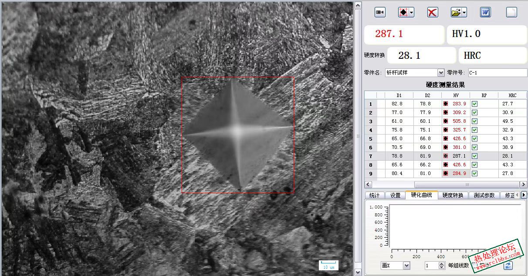
Task: Toggle the RP checkbox in row 3
Action: [x=475, y=121]
